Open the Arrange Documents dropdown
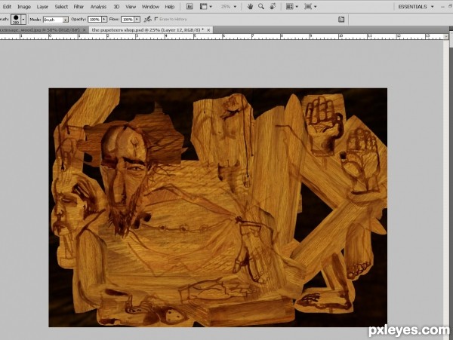This screenshot has width=453, height=340. pyautogui.click(x=291, y=6)
